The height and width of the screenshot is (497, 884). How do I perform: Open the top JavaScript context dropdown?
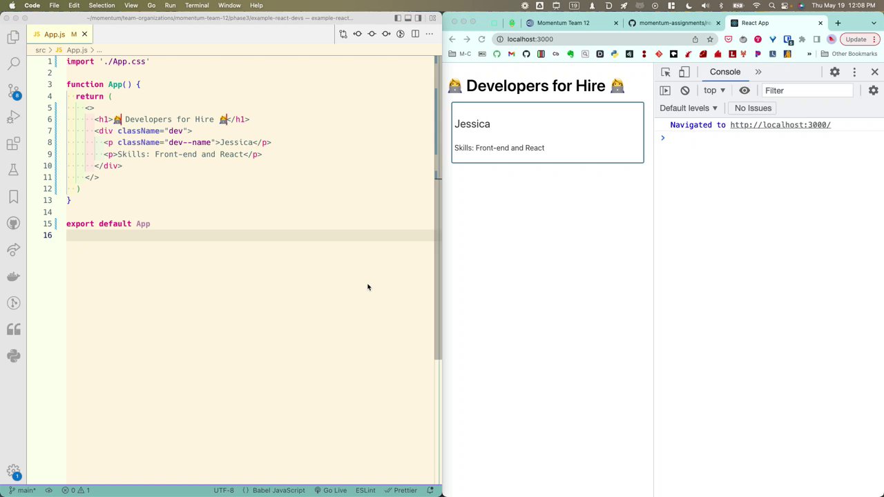click(x=715, y=90)
